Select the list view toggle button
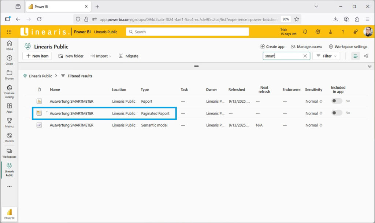This screenshot has height=223, width=375. [355, 56]
